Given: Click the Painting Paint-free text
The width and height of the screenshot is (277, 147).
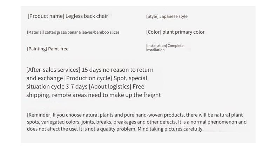Looking at the screenshot, I should pos(48,49).
